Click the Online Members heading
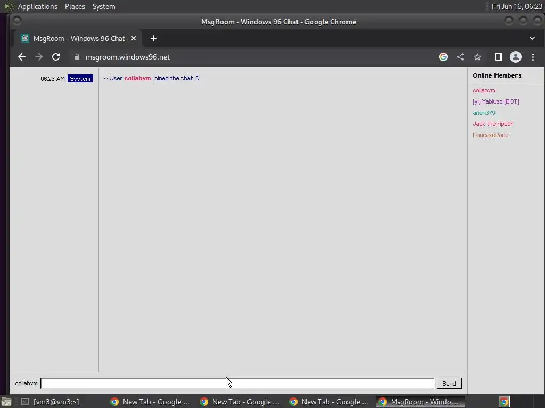The image size is (545, 408). click(497, 75)
